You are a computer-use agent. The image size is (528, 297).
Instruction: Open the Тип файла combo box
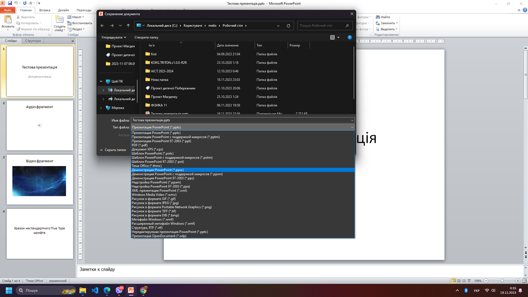tap(243, 127)
